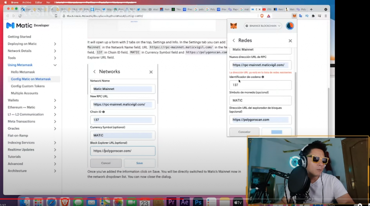
Task: Expand the Wallets sidebar section
Action: pos(55,100)
